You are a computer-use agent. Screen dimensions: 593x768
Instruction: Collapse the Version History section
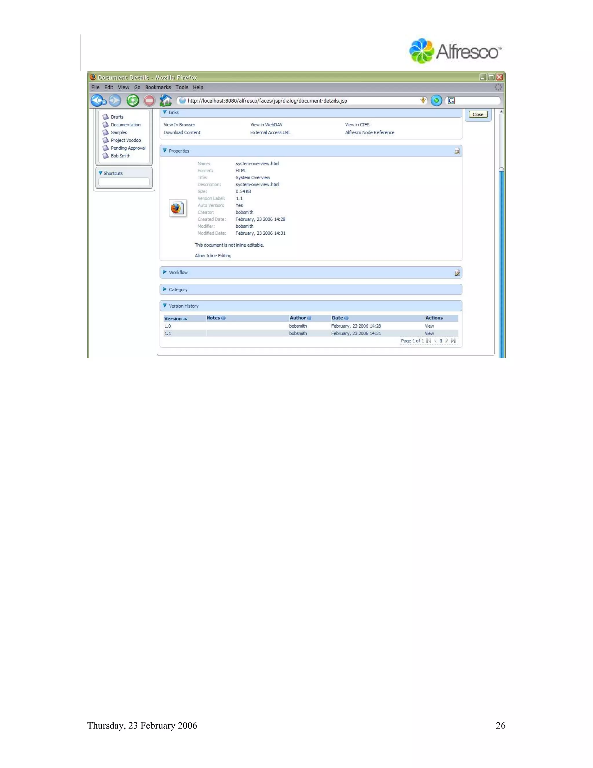coord(165,305)
